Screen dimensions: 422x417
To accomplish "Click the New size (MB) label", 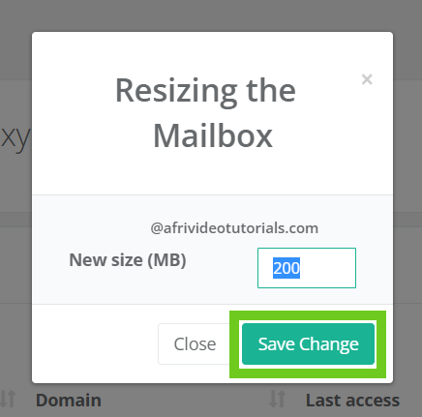I will click(128, 260).
